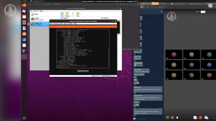The width and height of the screenshot is (216, 121).
Task: Open Ubuntu Software from the dock
Action: pos(24,34)
